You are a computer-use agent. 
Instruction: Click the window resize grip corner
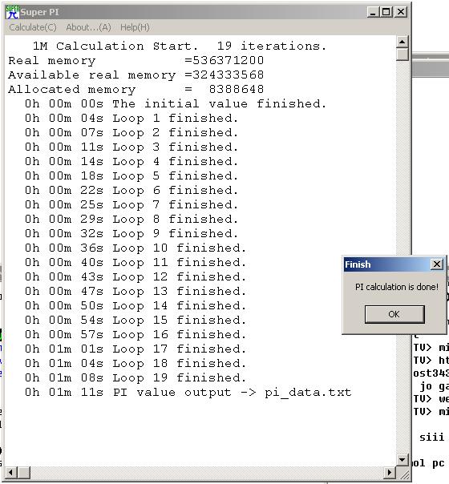click(x=403, y=473)
